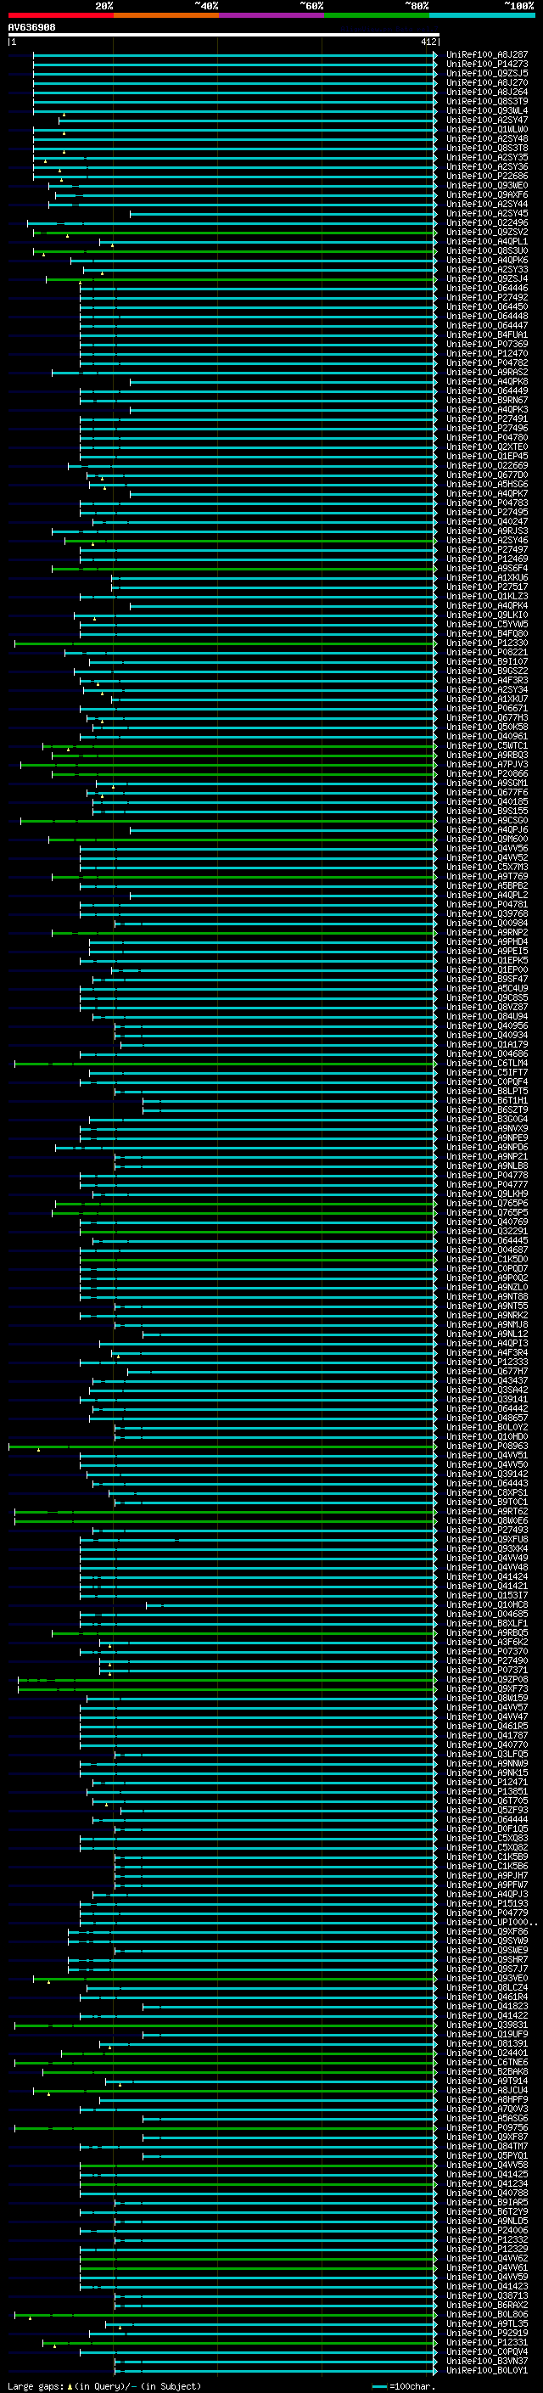Select label UniRef100_P07371
Viewport: 543px width, 2393px height.
[x=487, y=1671]
